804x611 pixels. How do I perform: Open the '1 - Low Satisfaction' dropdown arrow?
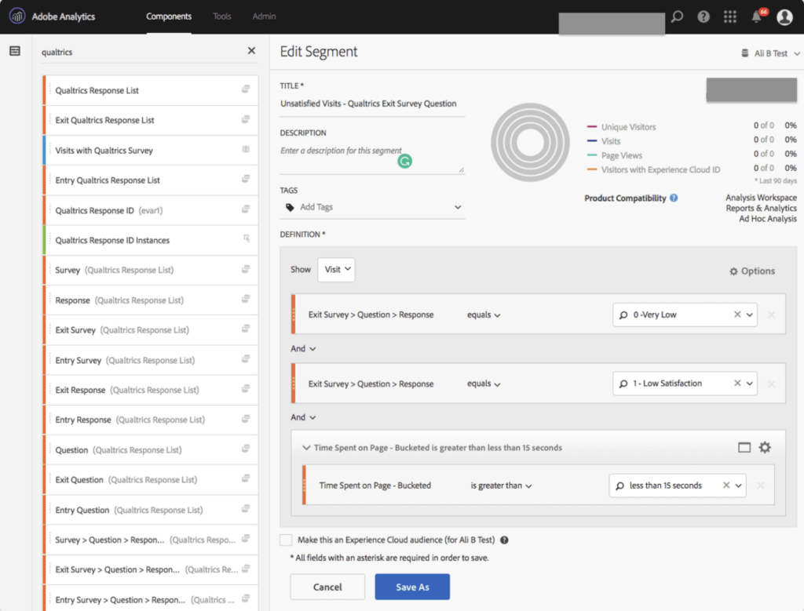750,384
